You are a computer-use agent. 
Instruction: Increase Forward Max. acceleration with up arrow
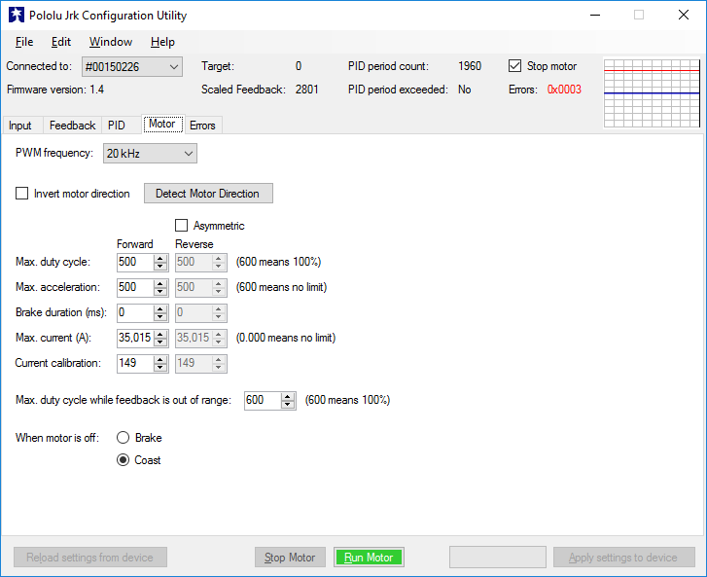[160, 284]
